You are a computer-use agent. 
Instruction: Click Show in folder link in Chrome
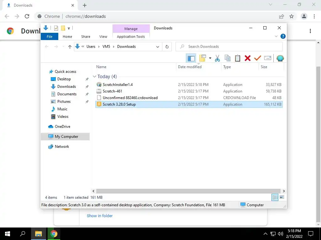100,216
